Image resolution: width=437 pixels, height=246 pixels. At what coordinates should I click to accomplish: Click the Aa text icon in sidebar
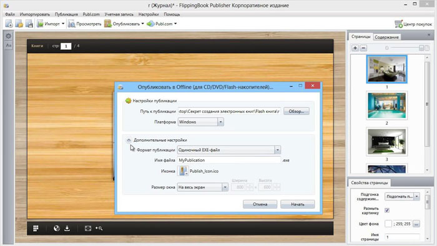pyautogui.click(x=8, y=46)
